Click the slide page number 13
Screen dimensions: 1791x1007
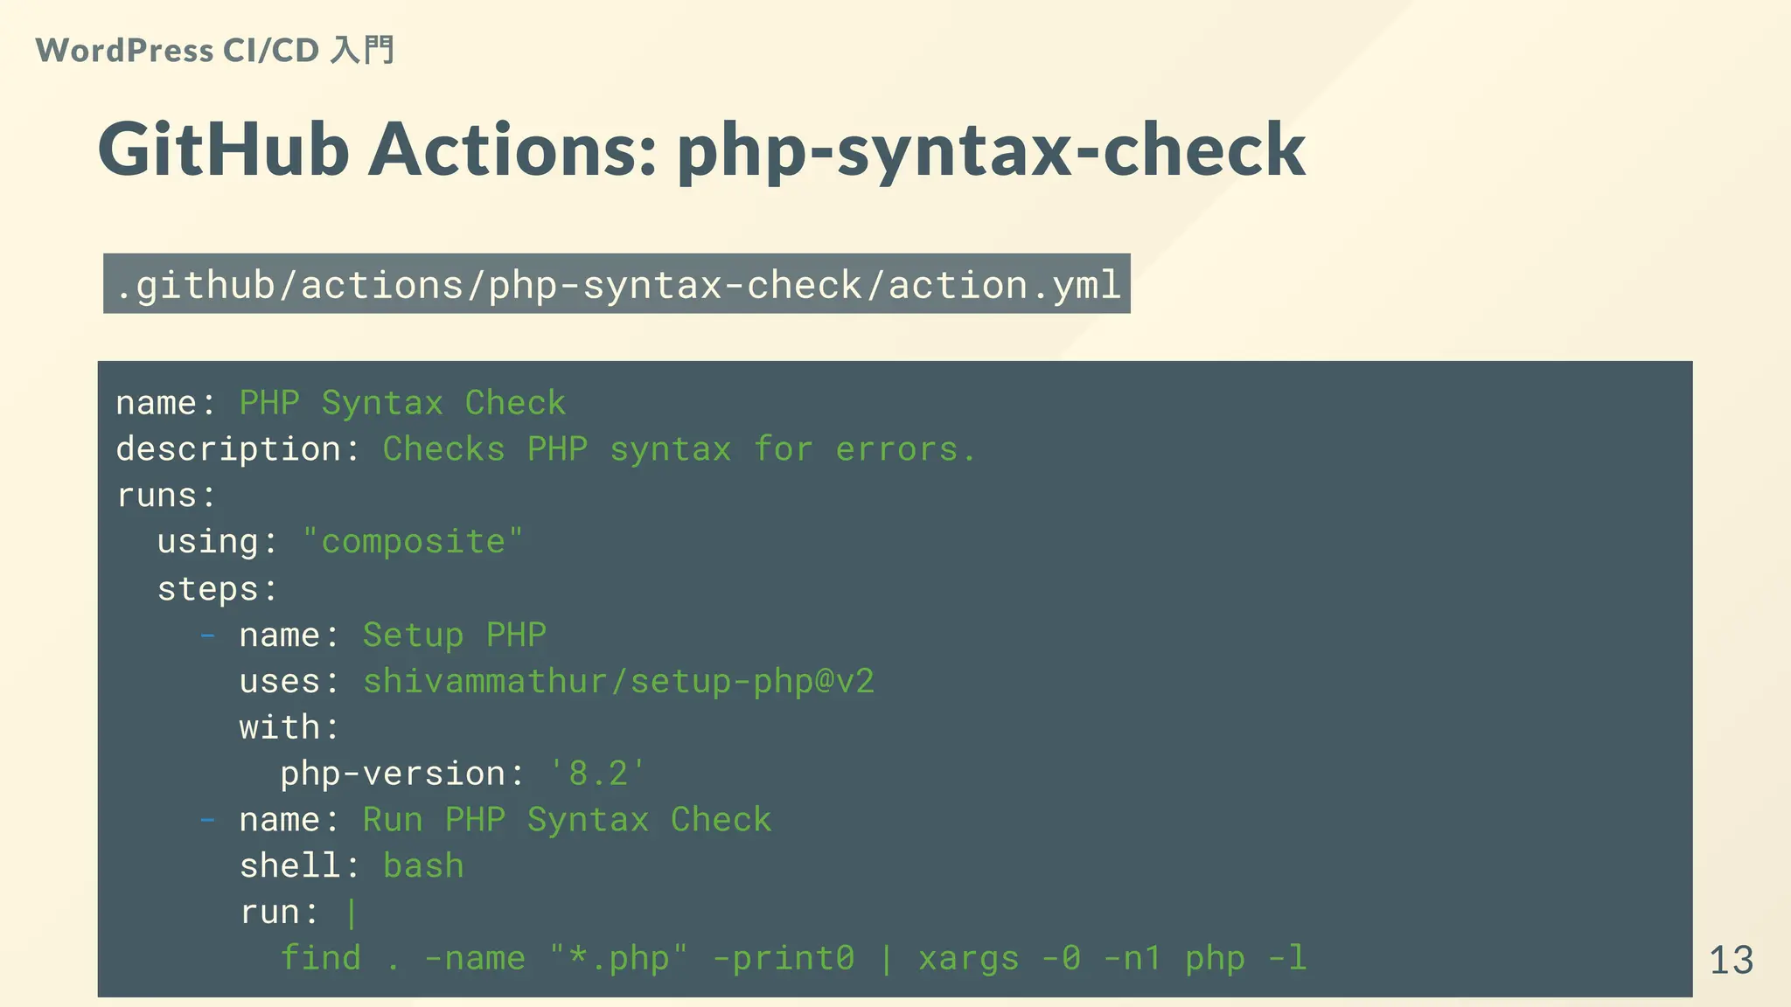point(1731,960)
